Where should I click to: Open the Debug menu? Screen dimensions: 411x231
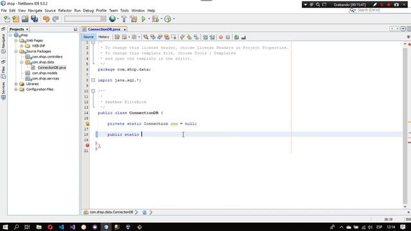point(89,10)
